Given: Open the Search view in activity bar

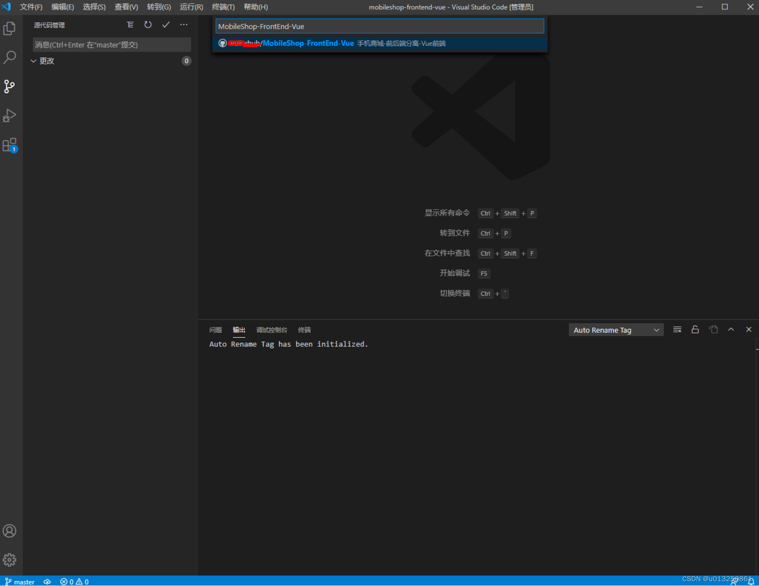Looking at the screenshot, I should coord(9,57).
